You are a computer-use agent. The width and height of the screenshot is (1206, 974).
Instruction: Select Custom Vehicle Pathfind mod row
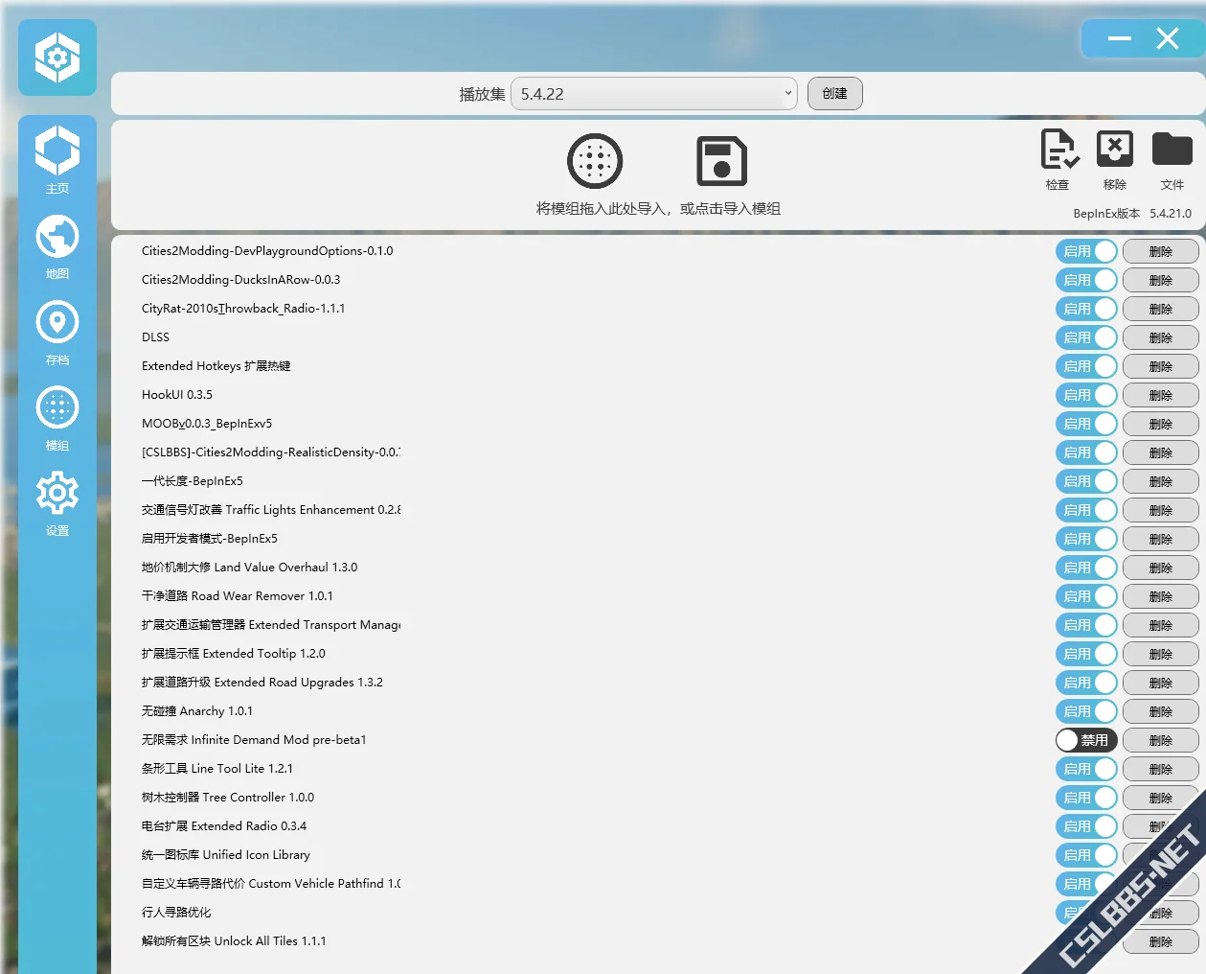pyautogui.click(x=271, y=884)
